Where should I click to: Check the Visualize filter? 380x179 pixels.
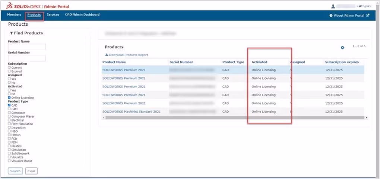click(9, 157)
